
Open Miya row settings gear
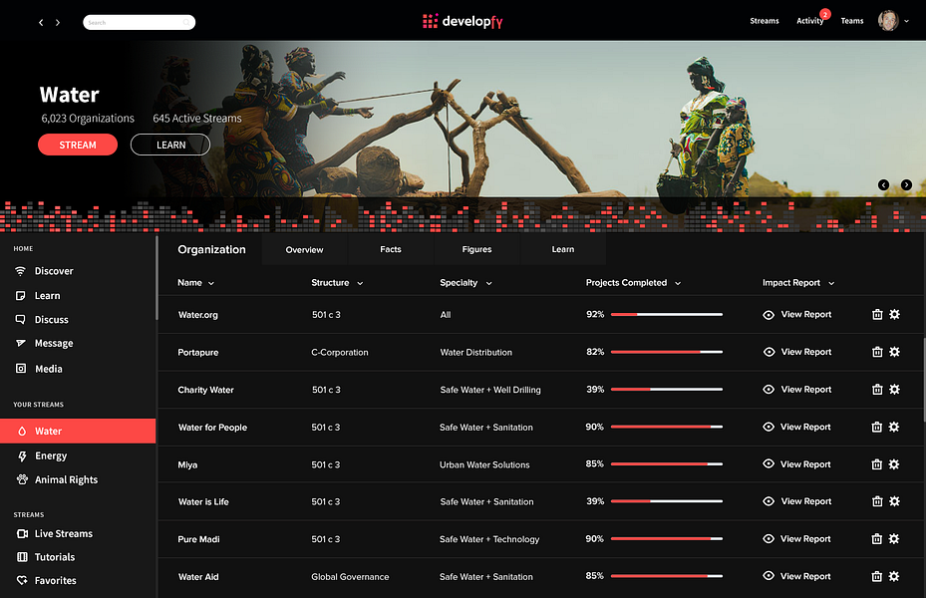893,464
